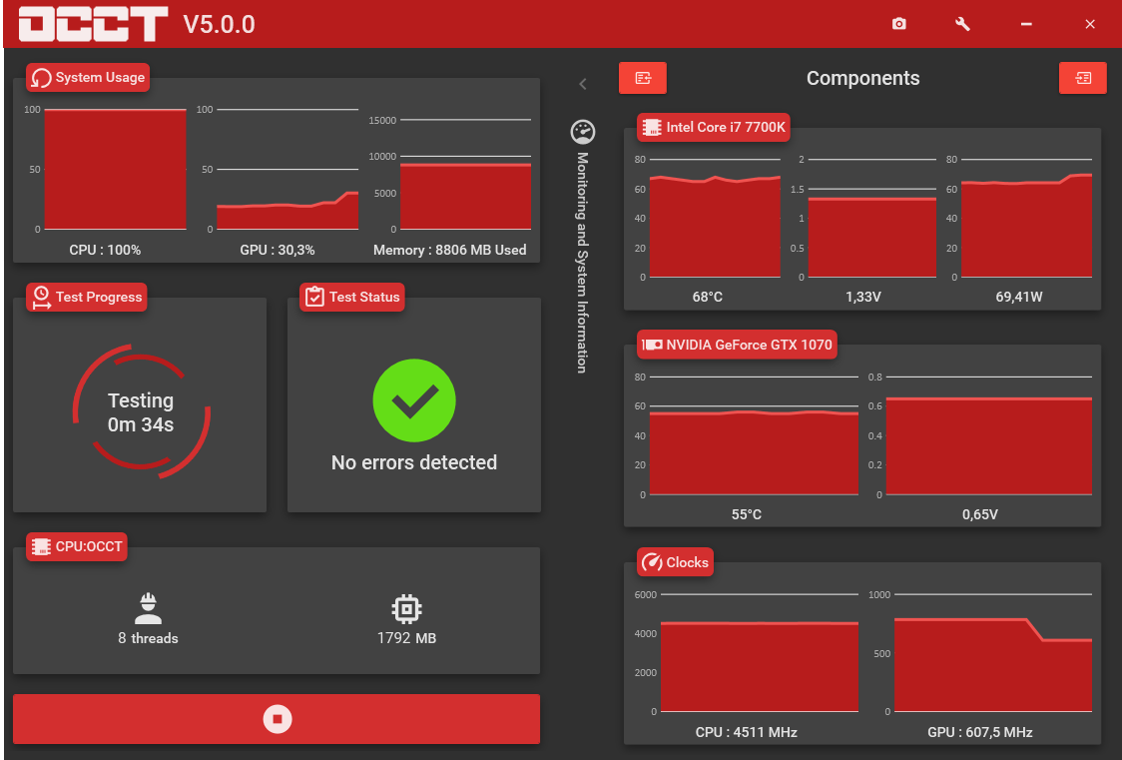Click the circular Testing 0m 34s progress indicator
The width and height of the screenshot is (1122, 760).
pos(142,411)
